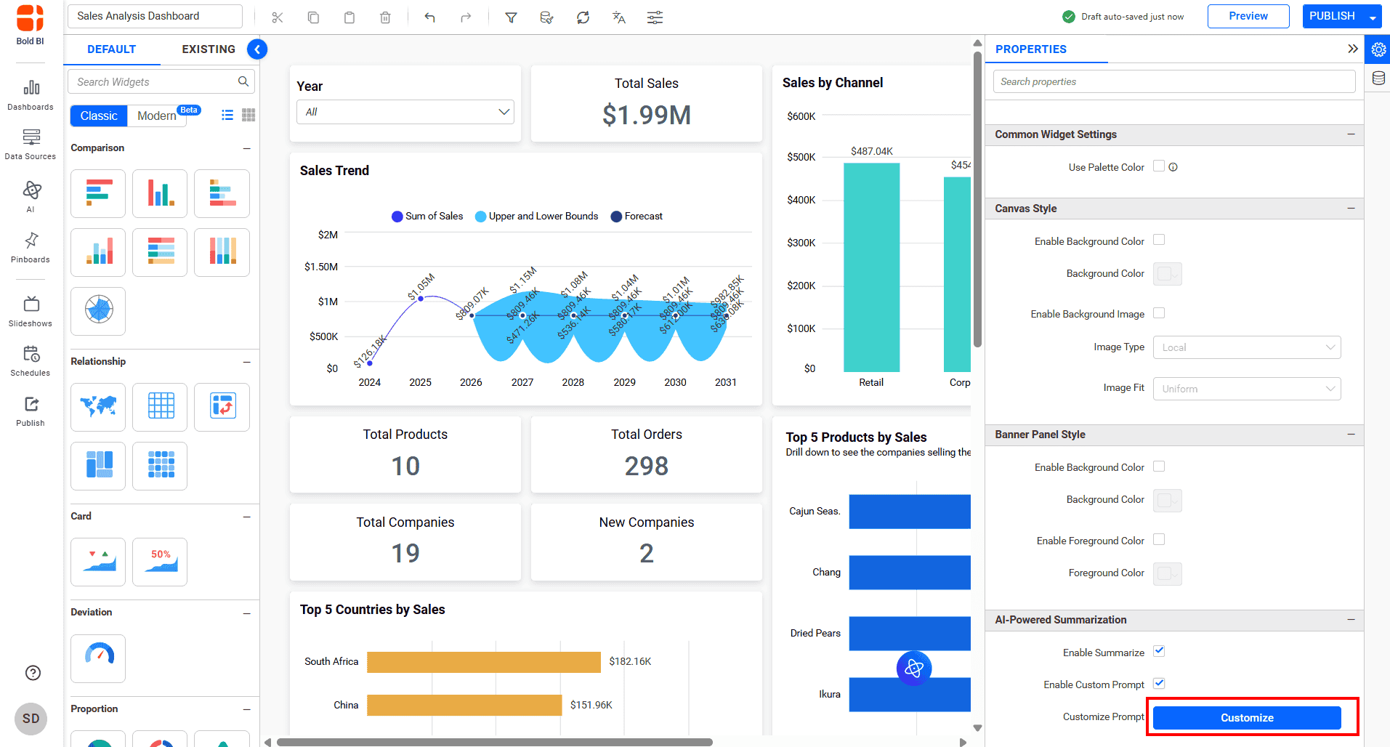Open Schedules in the sidebar

pos(31,361)
